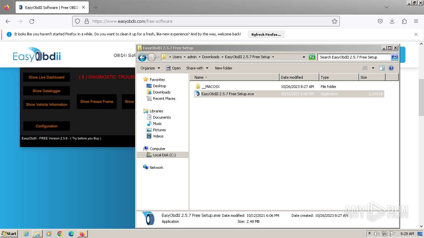
Task: Sort files by the Name column header
Action: click(235, 77)
